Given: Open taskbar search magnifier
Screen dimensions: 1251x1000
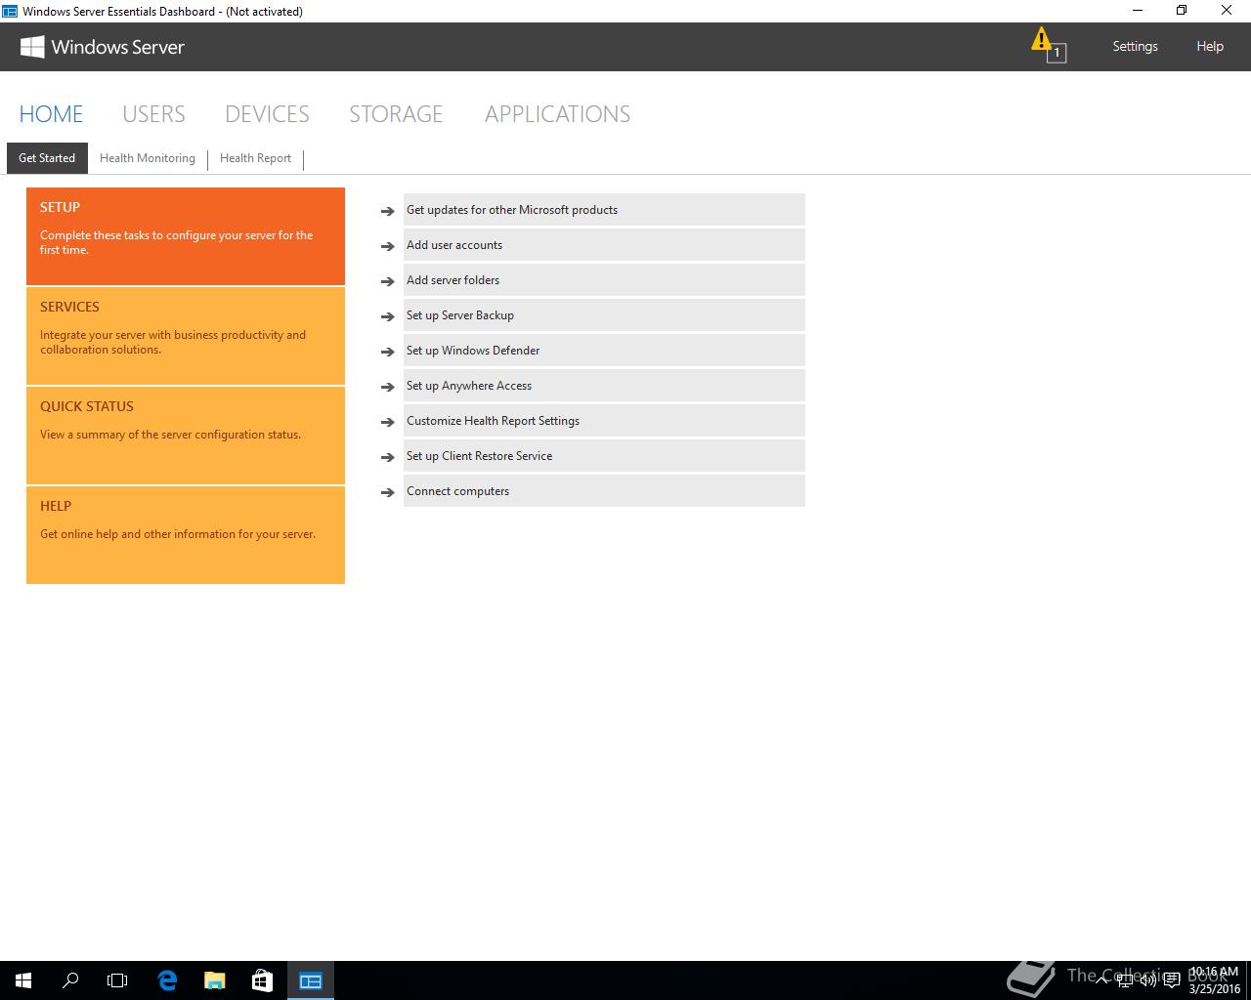Looking at the screenshot, I should [x=70, y=980].
